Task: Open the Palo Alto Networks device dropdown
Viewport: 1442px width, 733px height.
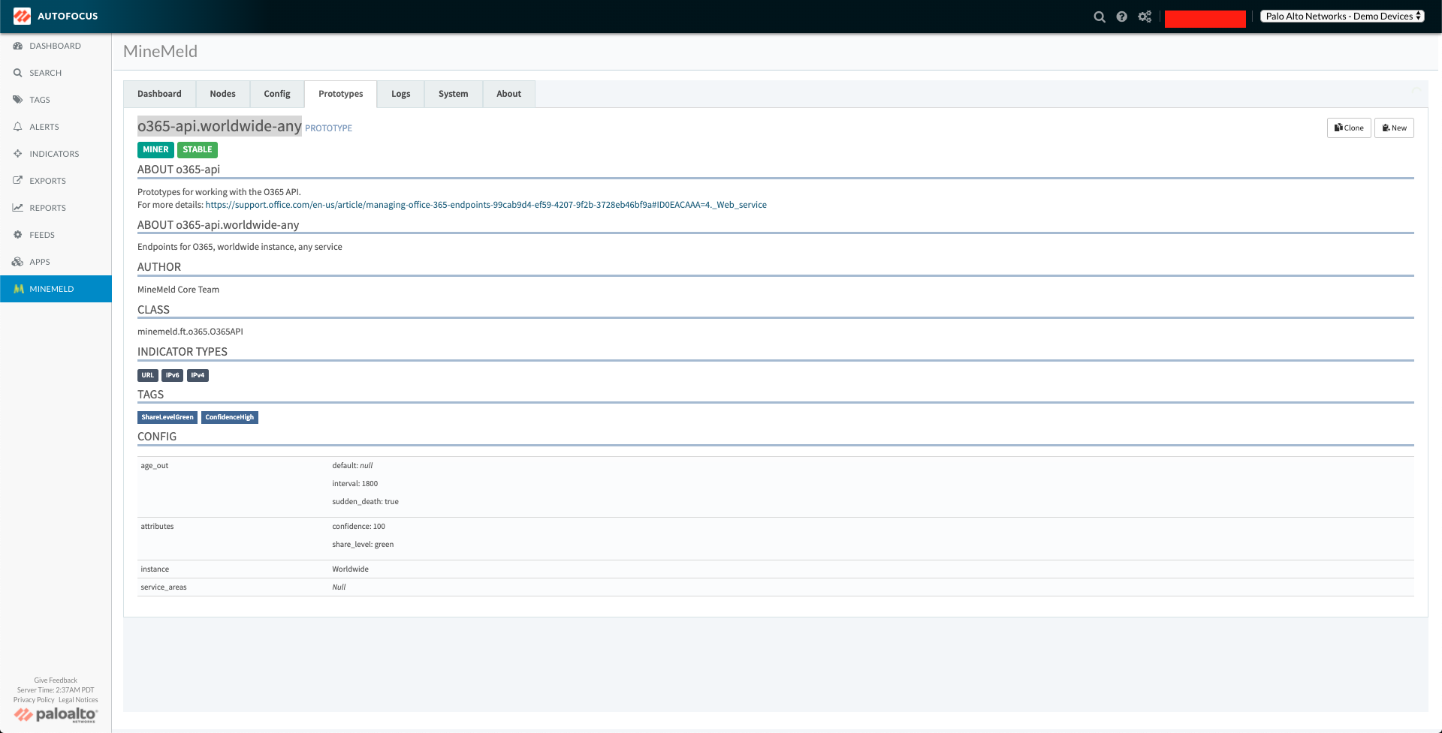Action: pyautogui.click(x=1342, y=17)
